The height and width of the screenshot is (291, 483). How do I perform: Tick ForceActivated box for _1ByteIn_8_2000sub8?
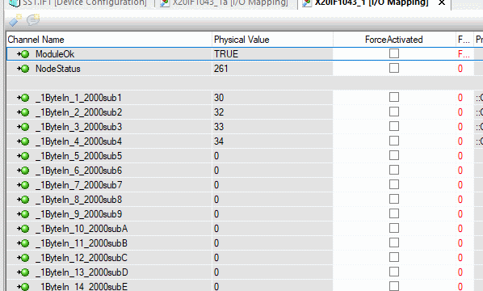(394, 199)
